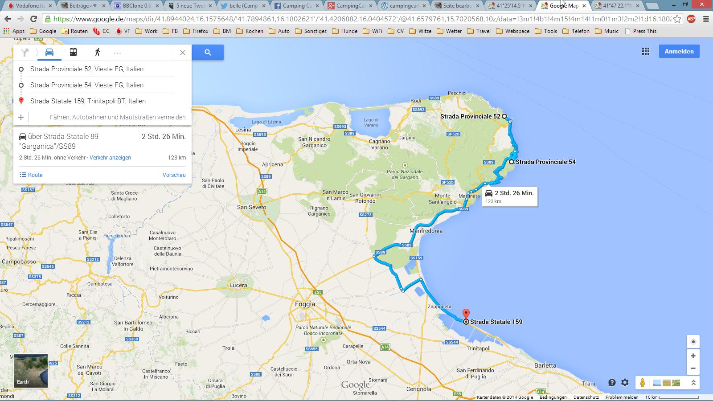713x401 pixels.
Task: Open the photo imagery thumbnails strip
Action: click(x=667, y=383)
